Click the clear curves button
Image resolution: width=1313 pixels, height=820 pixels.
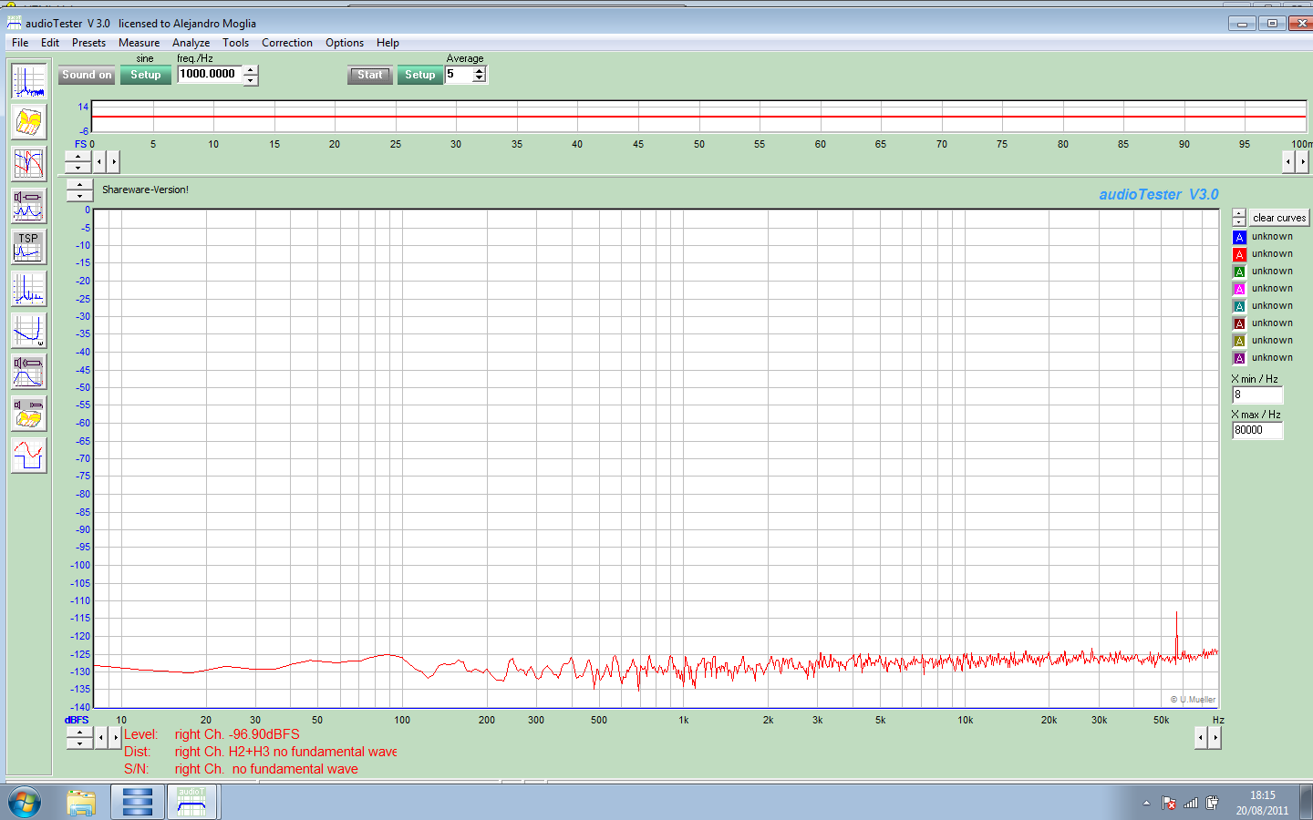(1279, 218)
